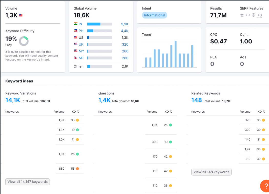Open the 1,4K Questions count

pos(104,100)
